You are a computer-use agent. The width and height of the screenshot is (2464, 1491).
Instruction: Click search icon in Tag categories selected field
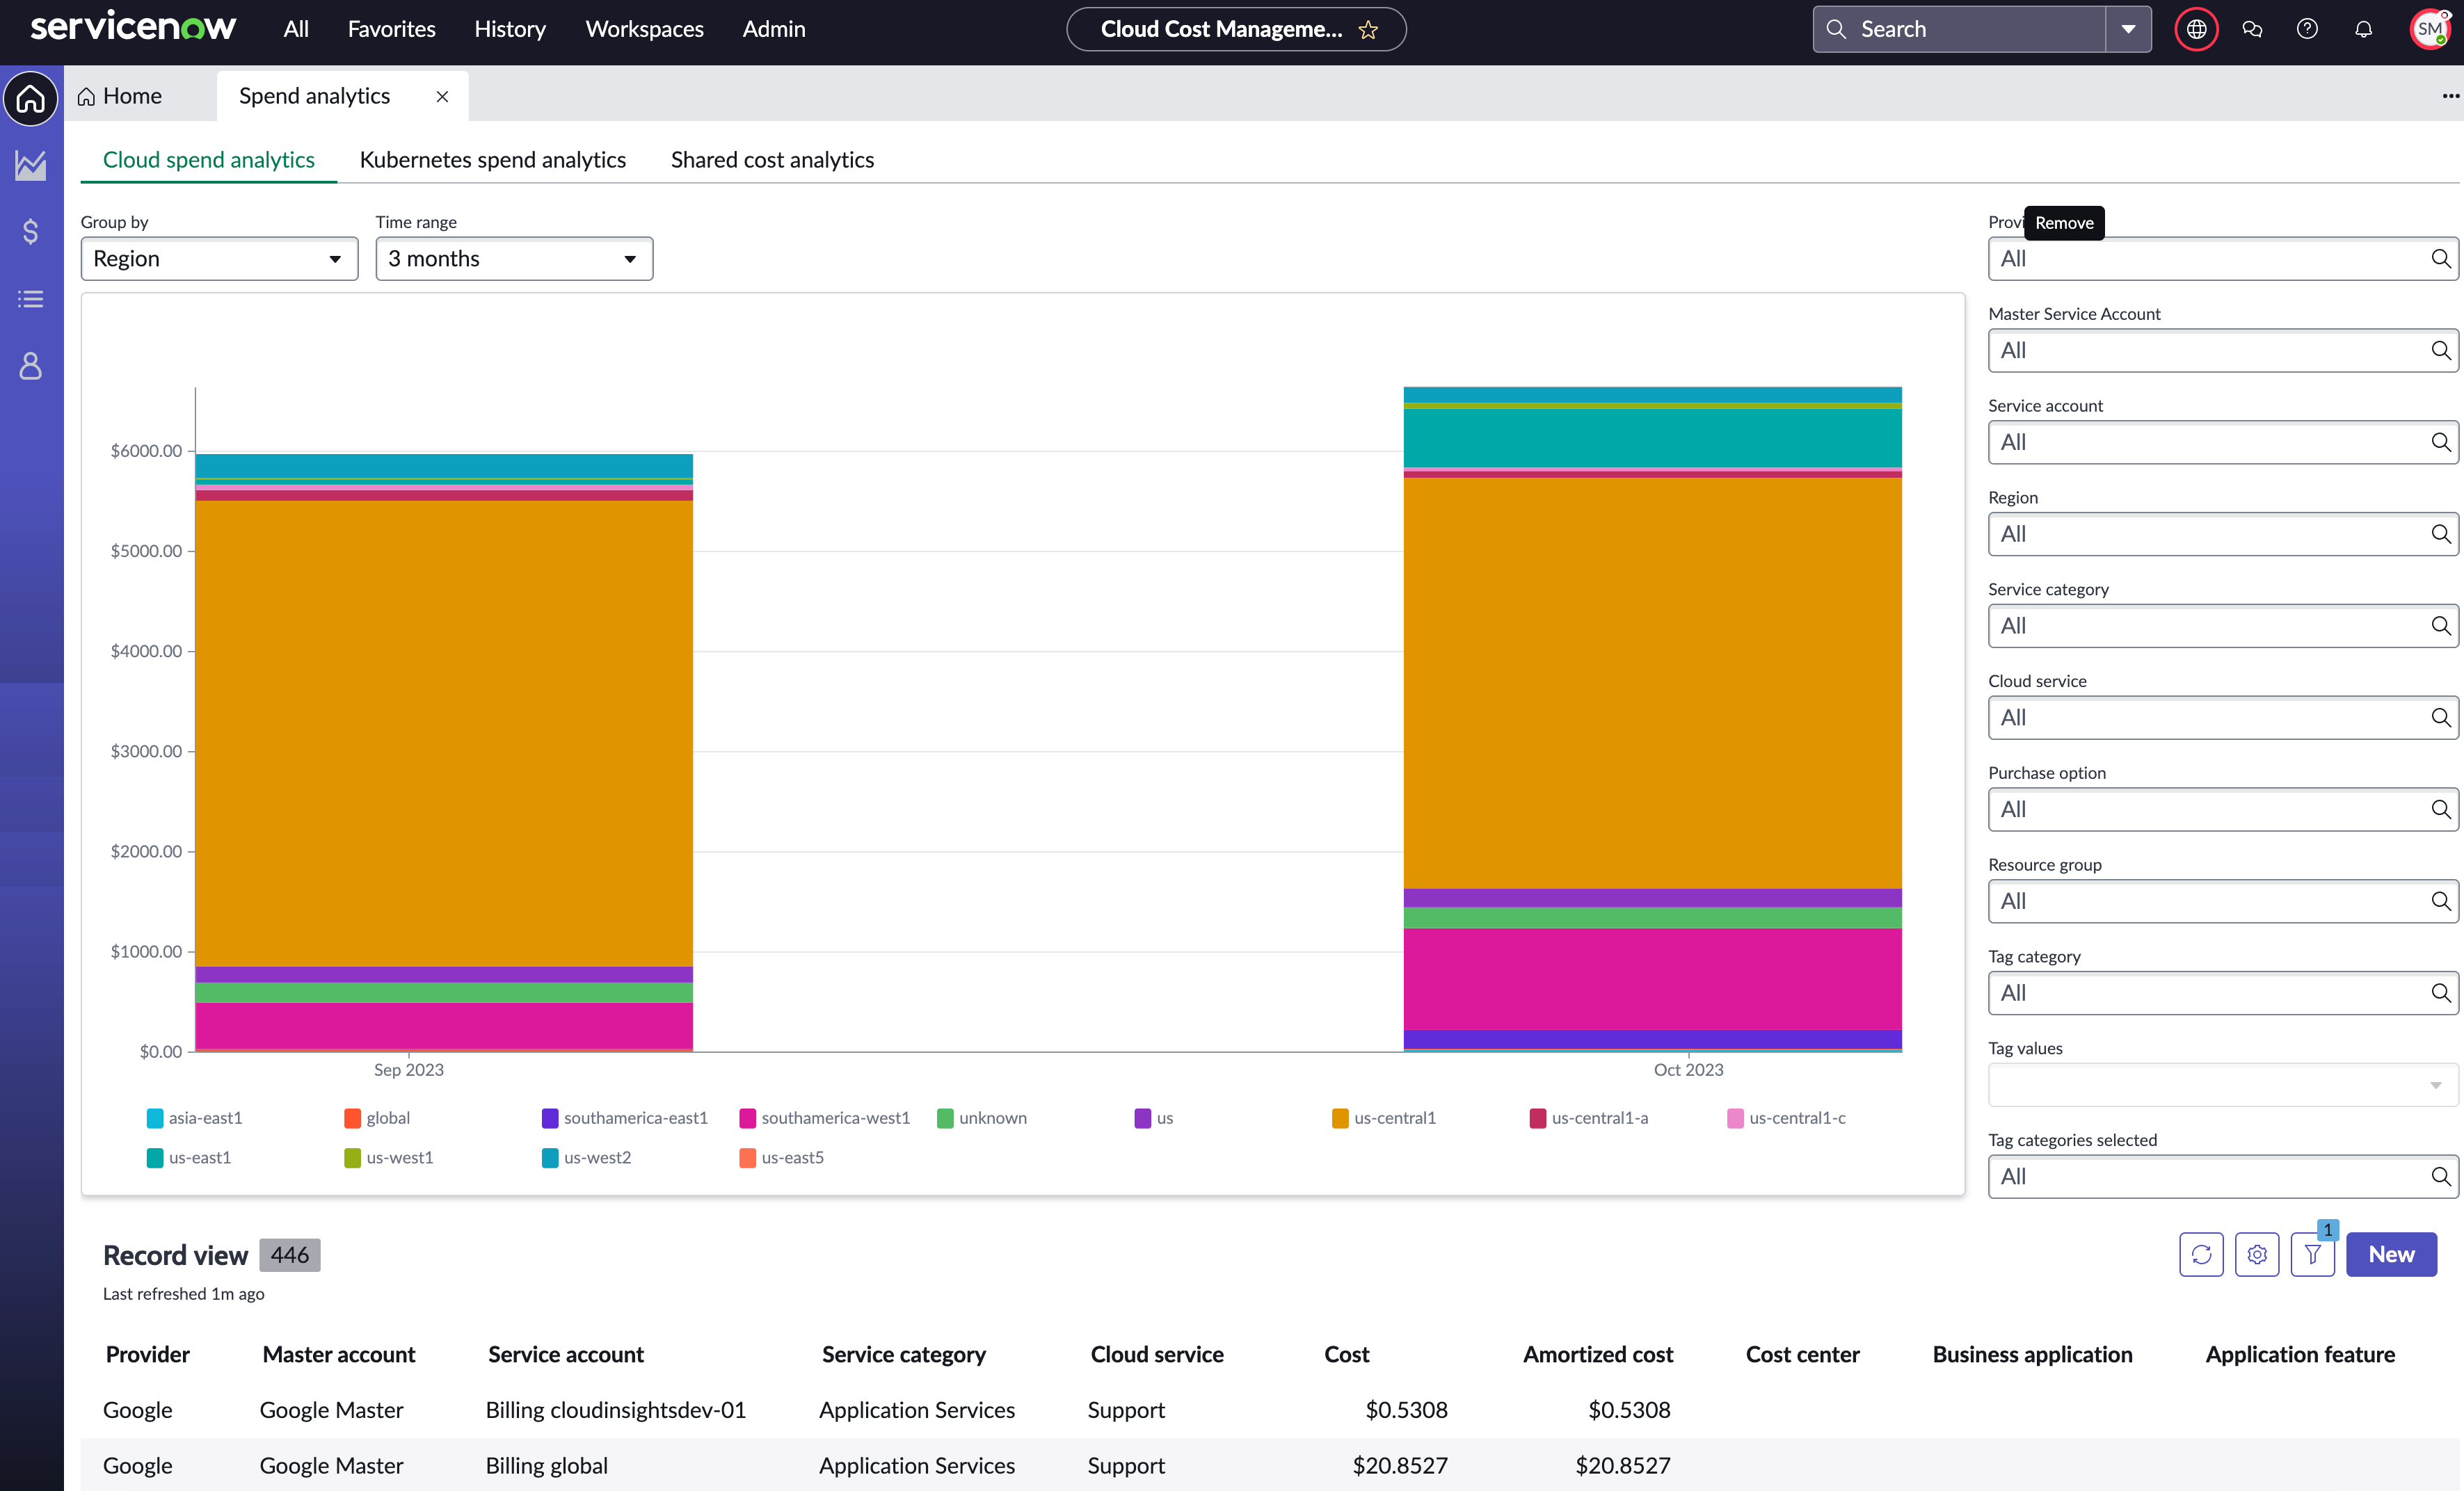(x=2441, y=1177)
